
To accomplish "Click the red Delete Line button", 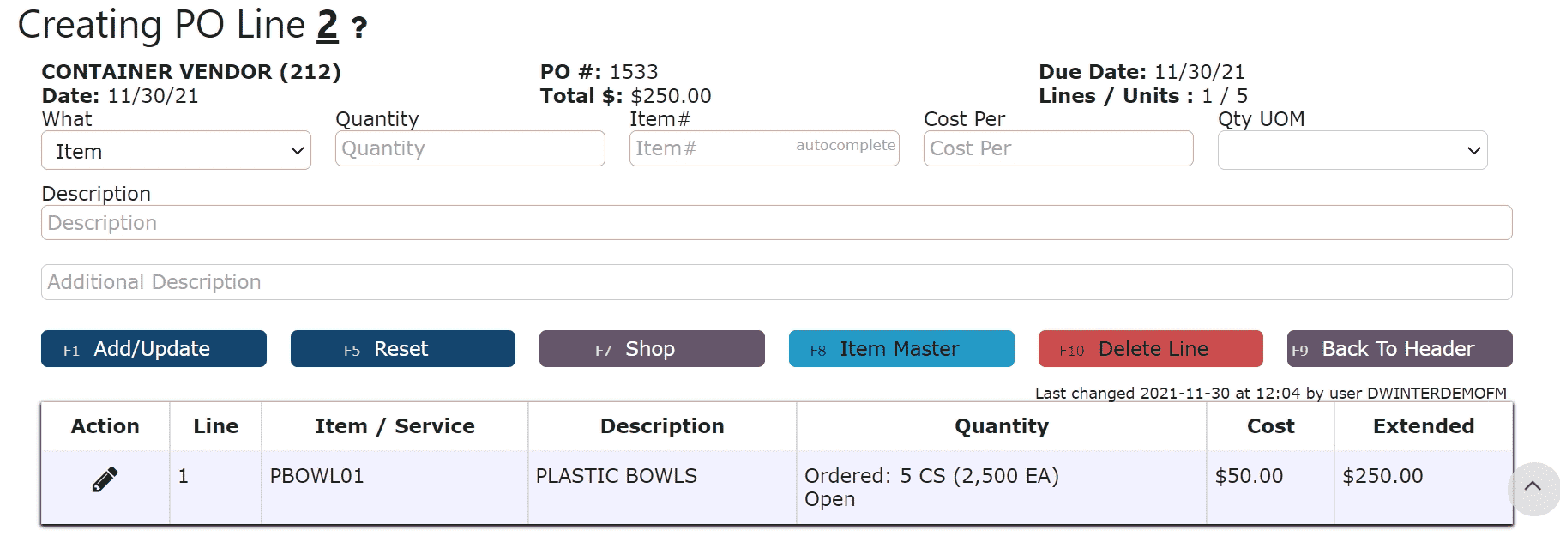I will [1151, 349].
